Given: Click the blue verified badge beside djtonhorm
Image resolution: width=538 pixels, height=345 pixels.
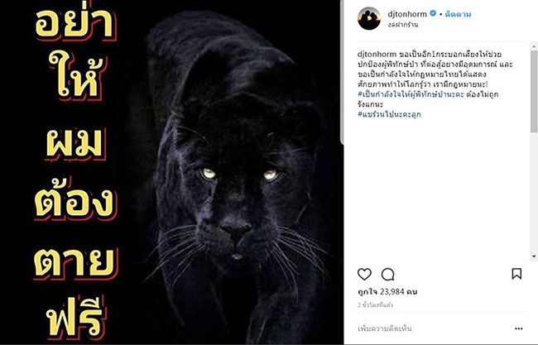Looking at the screenshot, I should (x=433, y=14).
